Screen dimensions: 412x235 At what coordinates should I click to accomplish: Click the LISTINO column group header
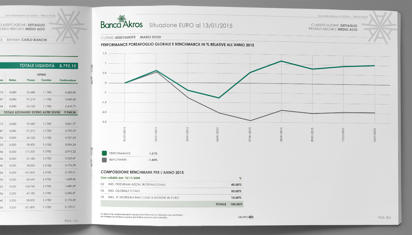(x=41, y=74)
